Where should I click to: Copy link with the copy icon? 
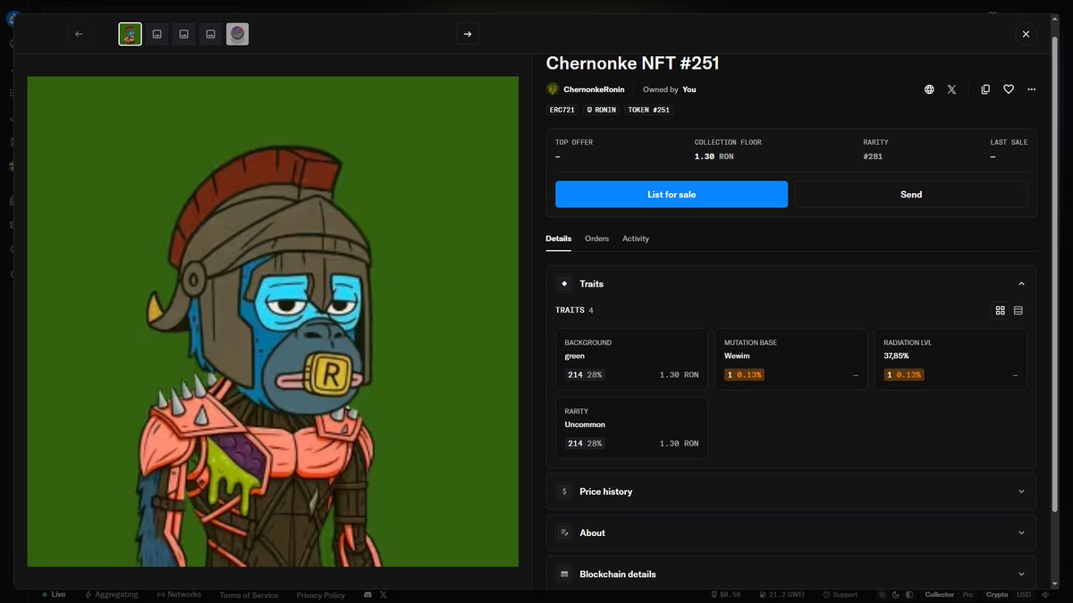[985, 89]
